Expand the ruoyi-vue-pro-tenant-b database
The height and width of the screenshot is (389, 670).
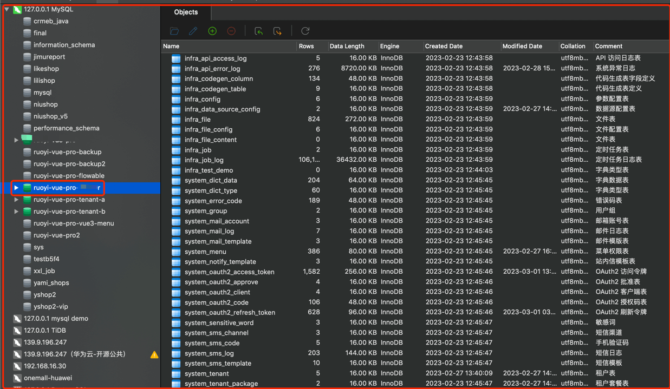point(16,212)
